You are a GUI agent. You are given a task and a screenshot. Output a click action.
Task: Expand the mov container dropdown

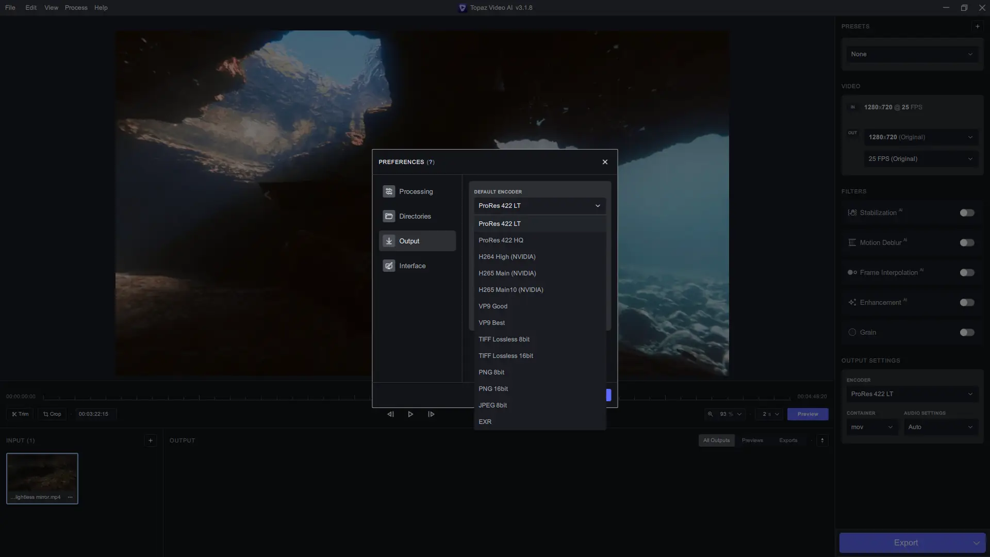coord(871,427)
